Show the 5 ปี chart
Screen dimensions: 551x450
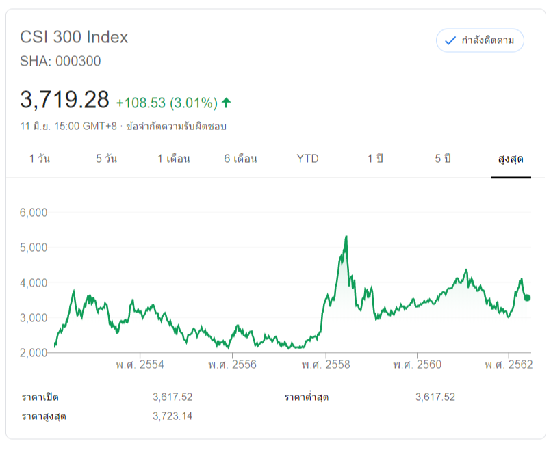coord(442,159)
